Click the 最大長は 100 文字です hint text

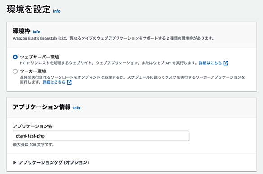click(34, 145)
